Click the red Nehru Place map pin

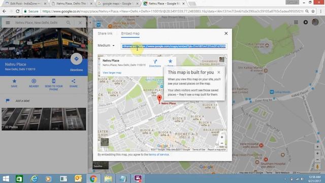tap(159, 99)
